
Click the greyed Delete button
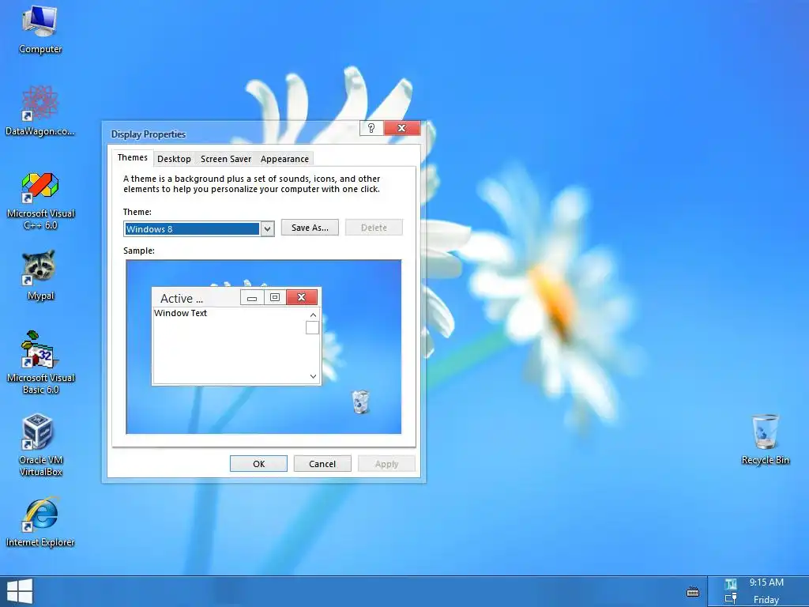374,228
